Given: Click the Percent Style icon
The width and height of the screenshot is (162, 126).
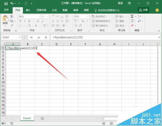Looking at the screenshot, I should [83, 21].
